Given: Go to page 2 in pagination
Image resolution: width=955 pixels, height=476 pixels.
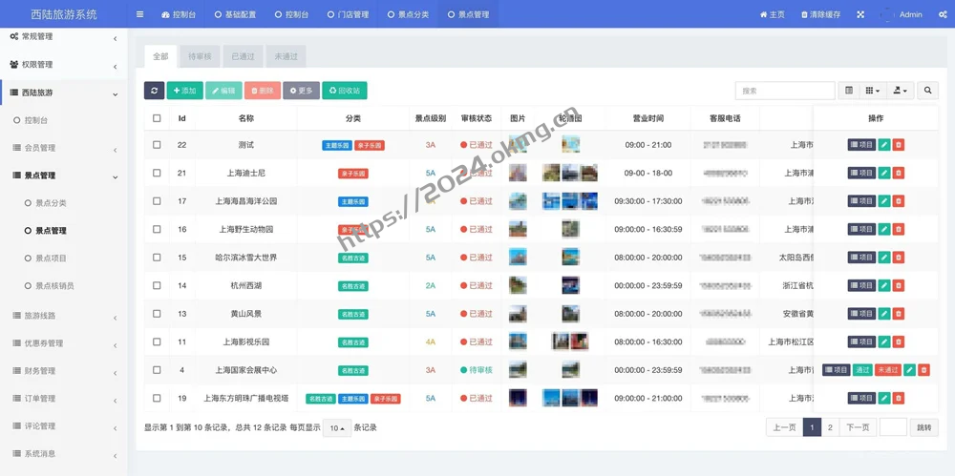Looking at the screenshot, I should point(830,427).
